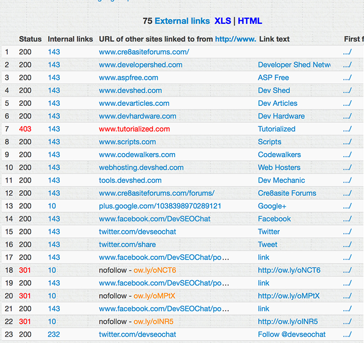Open twitter.com/devseochat link in row 23
This screenshot has width=364, height=343.
pyautogui.click(x=138, y=334)
